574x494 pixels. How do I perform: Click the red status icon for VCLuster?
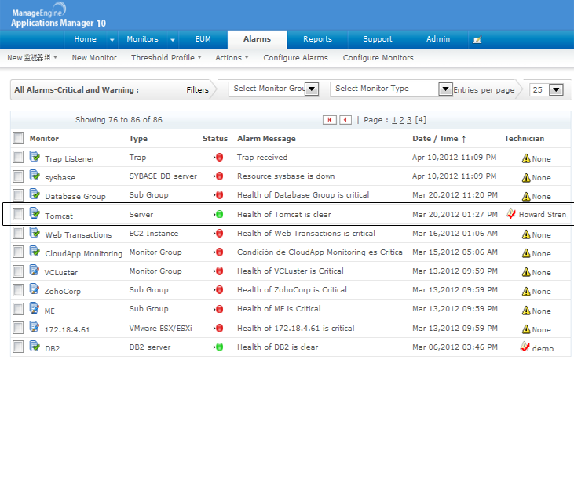pos(218,271)
